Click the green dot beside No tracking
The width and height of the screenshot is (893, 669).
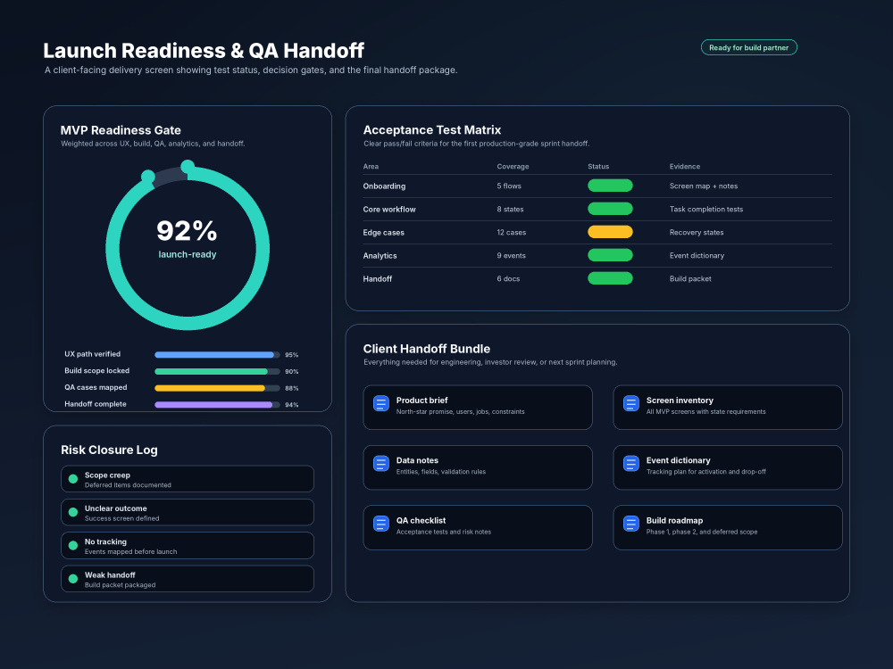73,546
